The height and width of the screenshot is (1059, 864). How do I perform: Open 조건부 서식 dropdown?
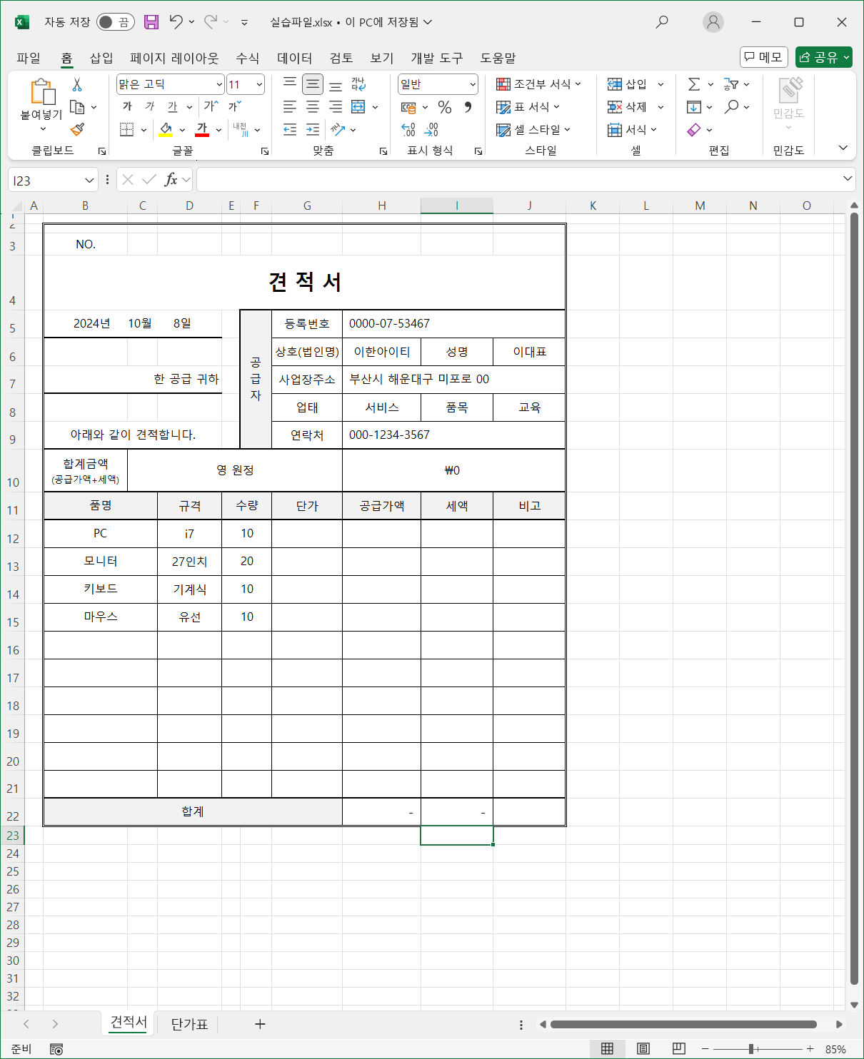tap(539, 84)
